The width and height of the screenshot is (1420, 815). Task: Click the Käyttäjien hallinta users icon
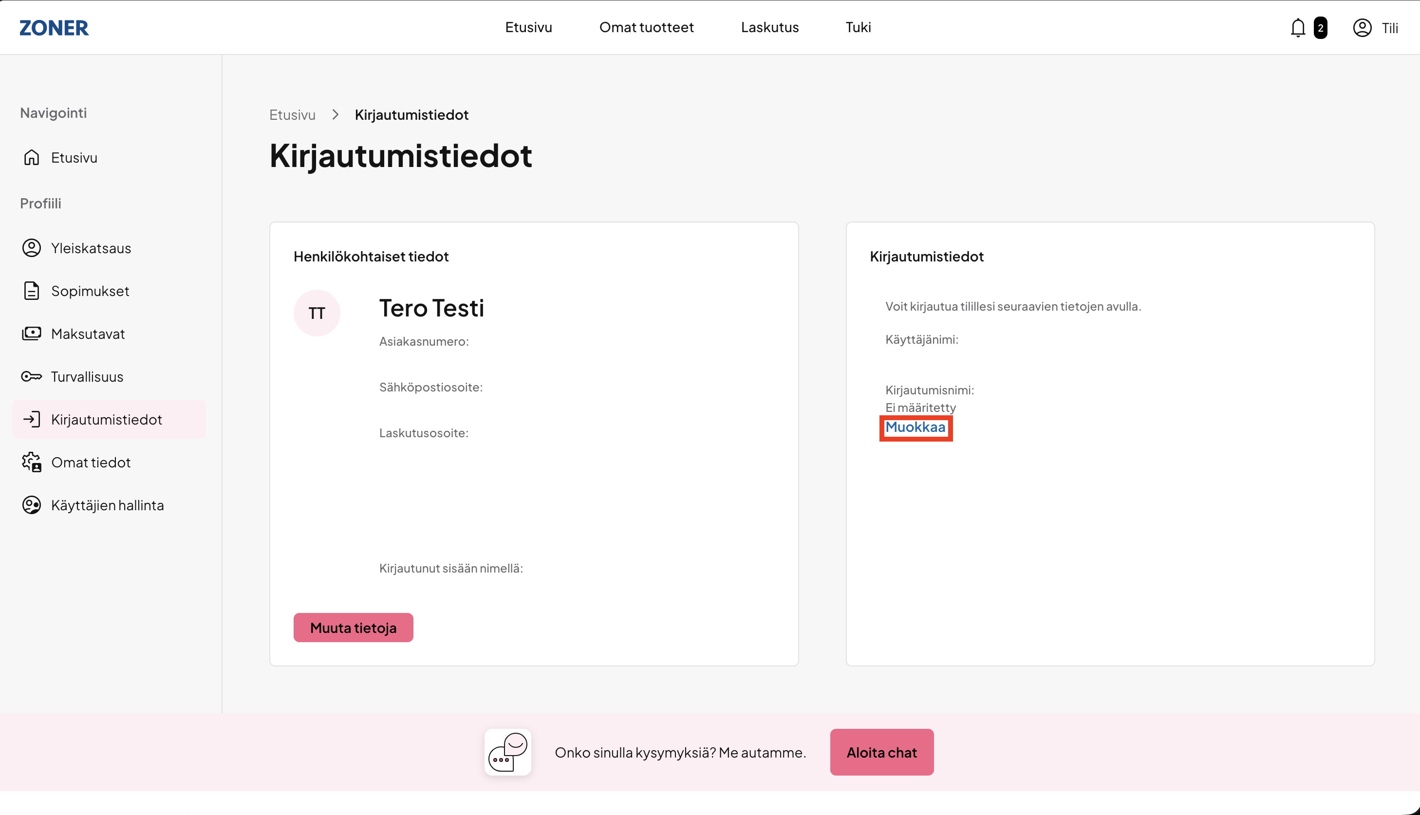[32, 505]
